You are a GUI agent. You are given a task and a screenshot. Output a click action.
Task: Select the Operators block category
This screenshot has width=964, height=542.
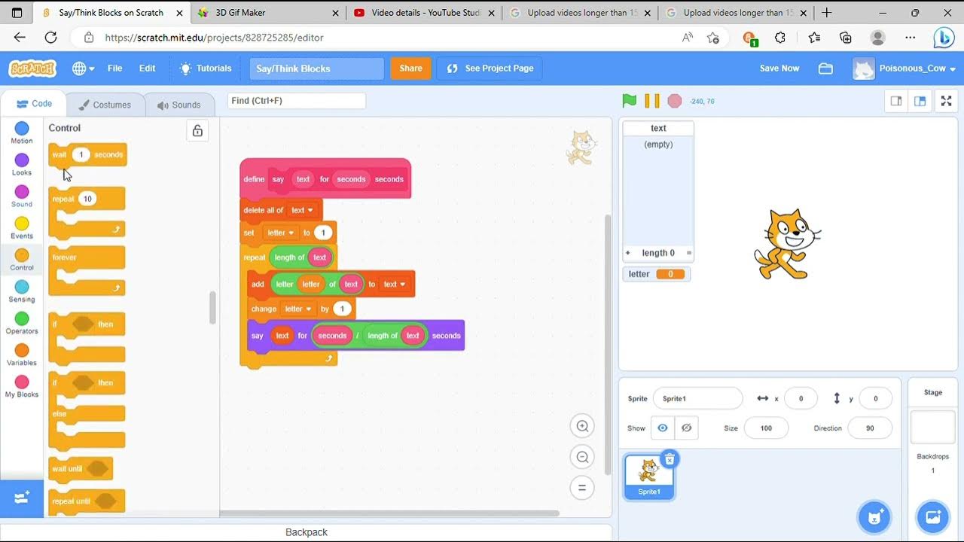[x=22, y=322]
